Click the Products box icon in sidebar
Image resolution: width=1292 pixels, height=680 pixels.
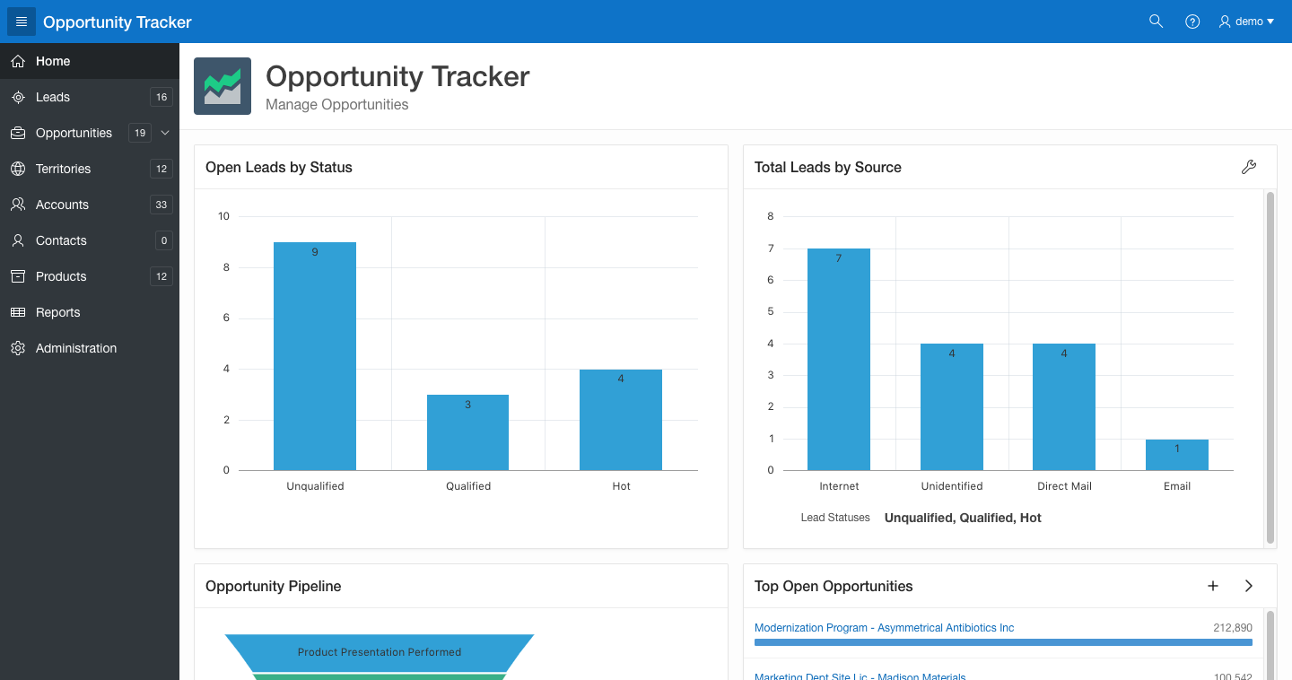pos(18,276)
